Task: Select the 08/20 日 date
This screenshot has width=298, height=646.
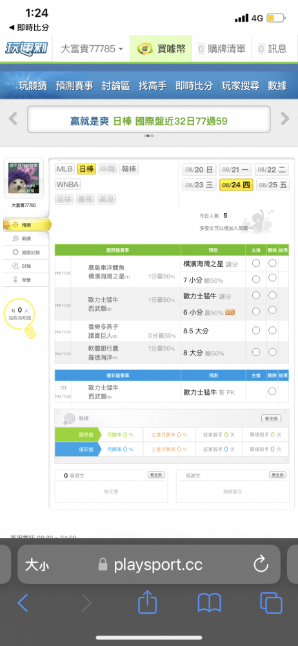Action: tap(199, 169)
